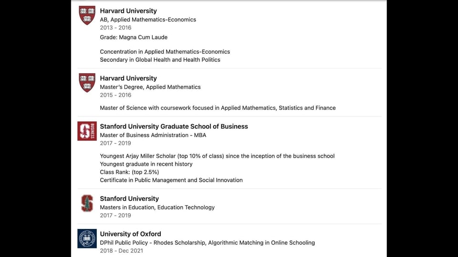Click the Grade: Magna Cum Laude text
Viewport: 458px width, 257px height.
(x=134, y=37)
